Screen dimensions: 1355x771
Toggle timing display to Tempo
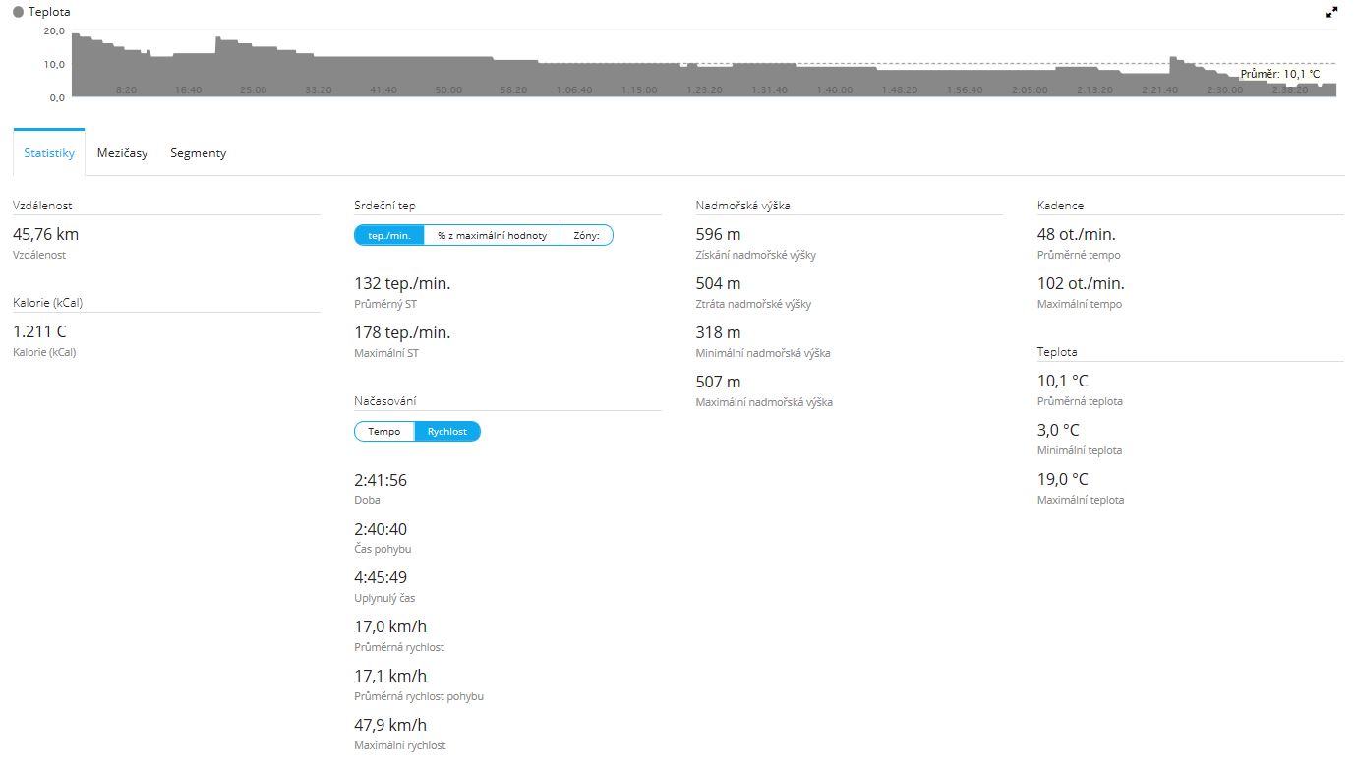point(384,432)
